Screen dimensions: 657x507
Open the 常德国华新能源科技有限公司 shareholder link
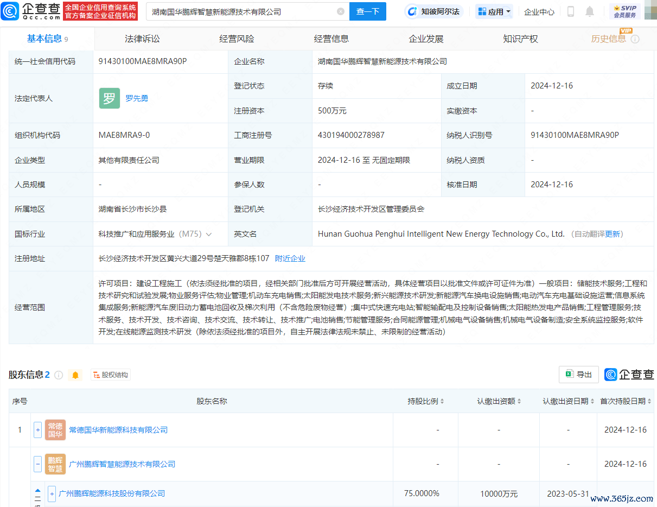click(118, 430)
